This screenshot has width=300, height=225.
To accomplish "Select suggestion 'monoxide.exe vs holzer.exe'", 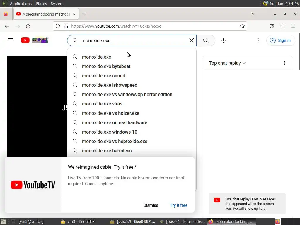I will click(x=132, y=113).
